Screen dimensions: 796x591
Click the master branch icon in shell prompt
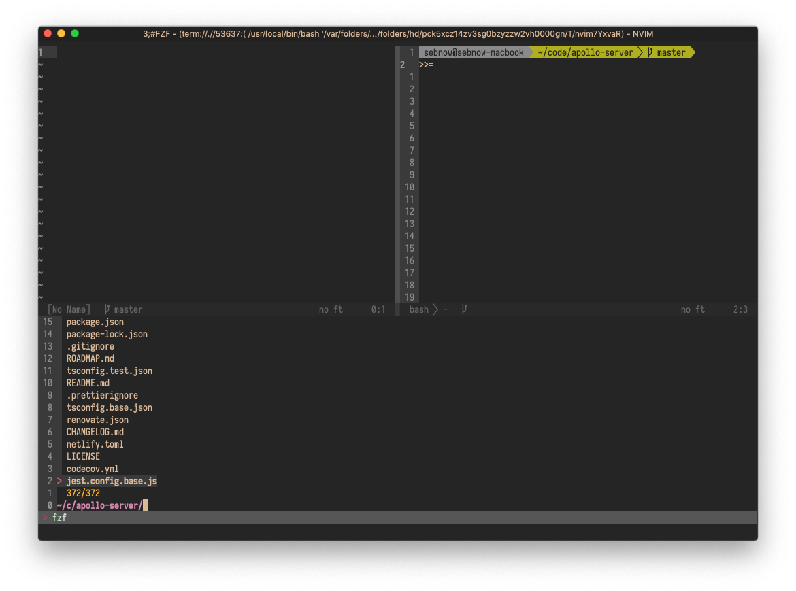(x=650, y=52)
